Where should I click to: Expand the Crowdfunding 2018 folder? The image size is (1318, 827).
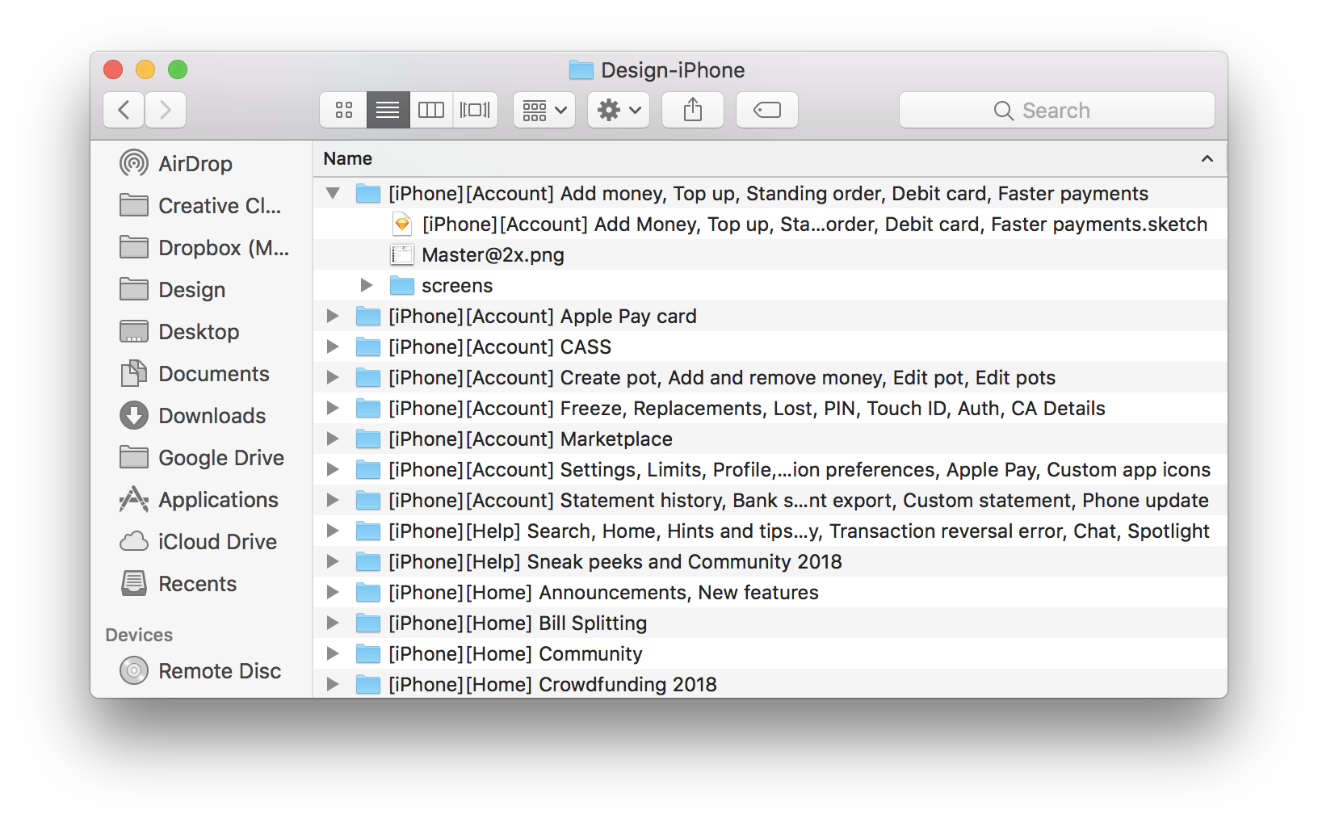click(332, 684)
